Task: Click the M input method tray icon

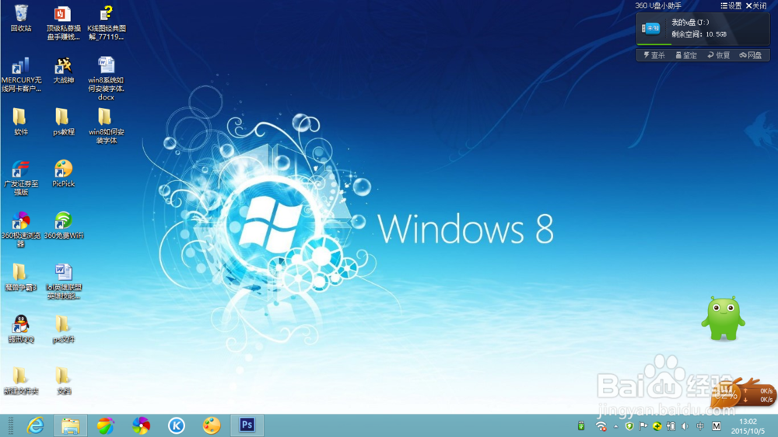Action: tap(717, 426)
